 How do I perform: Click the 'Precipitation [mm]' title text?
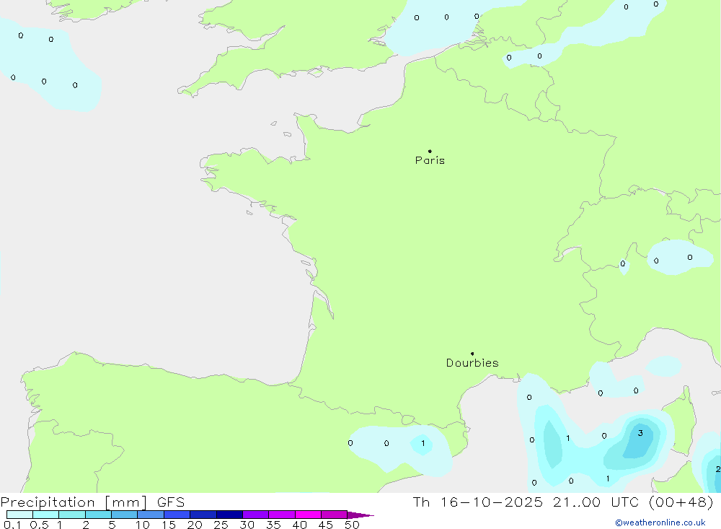(x=74, y=502)
